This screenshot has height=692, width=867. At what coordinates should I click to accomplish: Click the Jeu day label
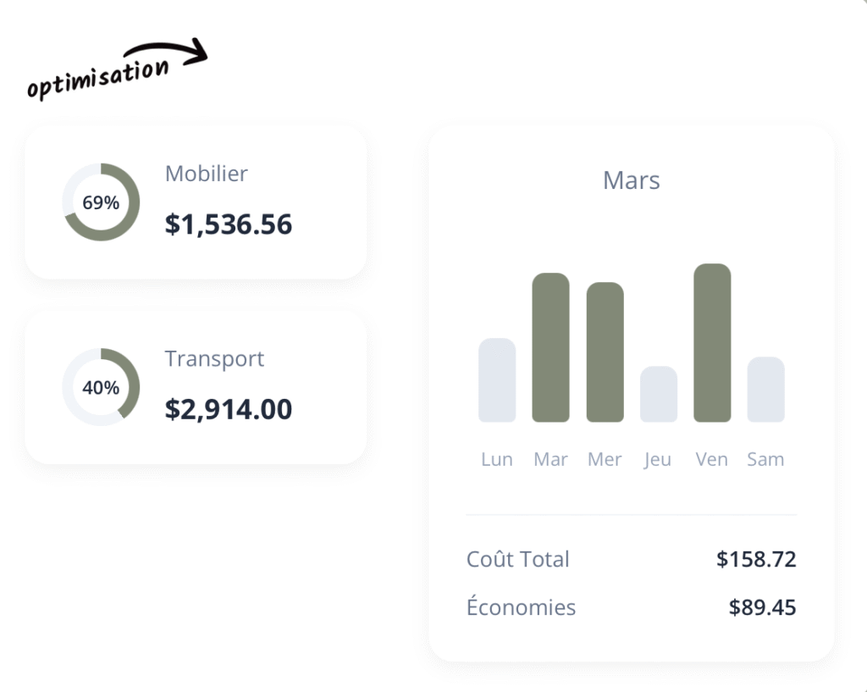(x=658, y=459)
